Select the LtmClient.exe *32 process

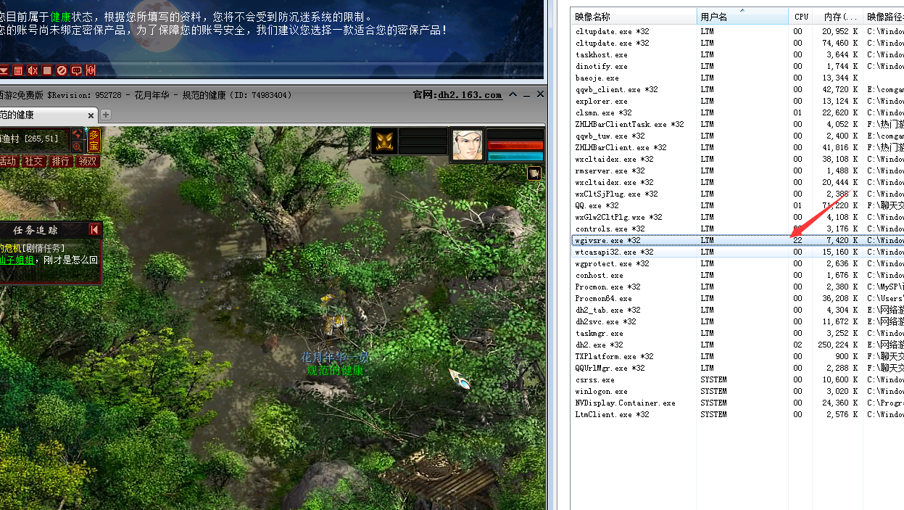pyautogui.click(x=737, y=414)
